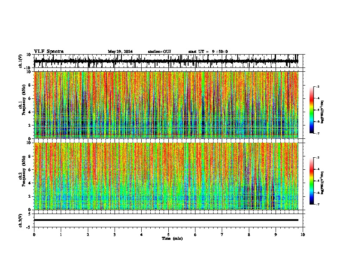Click the '-7' label on ch.2 colorbar
Viewport: 341px width, 263px height.
318,205
